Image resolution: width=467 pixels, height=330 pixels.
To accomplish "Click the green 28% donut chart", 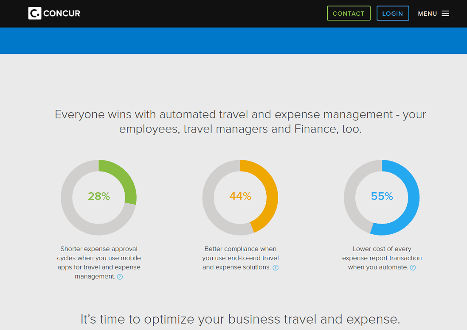I will [x=99, y=197].
